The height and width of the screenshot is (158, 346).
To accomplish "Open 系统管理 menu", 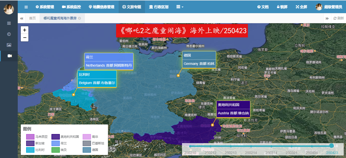I will point(45,7).
